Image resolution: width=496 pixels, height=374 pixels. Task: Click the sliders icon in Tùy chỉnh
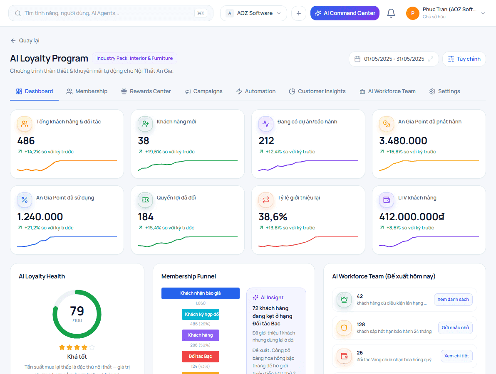tap(451, 59)
